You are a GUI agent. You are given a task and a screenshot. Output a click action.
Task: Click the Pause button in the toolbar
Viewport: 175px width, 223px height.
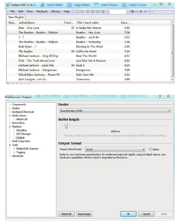coord(88,12)
